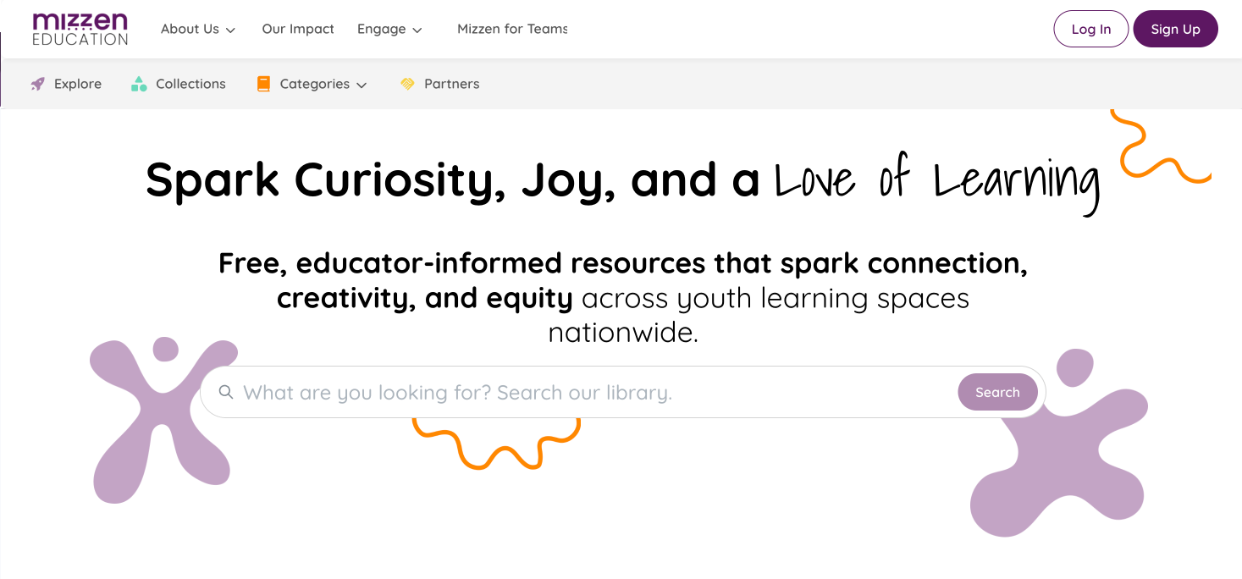This screenshot has width=1242, height=579.
Task: Click the yellow handshake Partners icon
Action: coord(407,84)
